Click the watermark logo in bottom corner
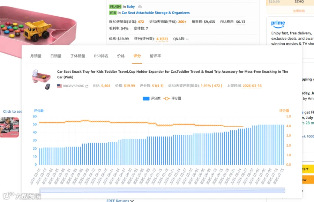 pyautogui.click(x=22, y=196)
